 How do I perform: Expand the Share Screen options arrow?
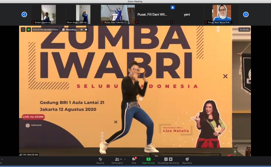pyautogui.click(x=154, y=159)
